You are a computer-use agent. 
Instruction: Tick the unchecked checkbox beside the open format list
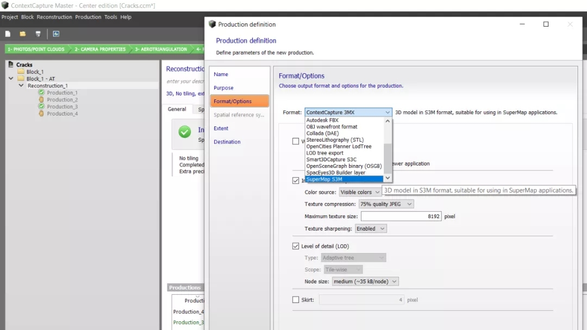(x=296, y=141)
